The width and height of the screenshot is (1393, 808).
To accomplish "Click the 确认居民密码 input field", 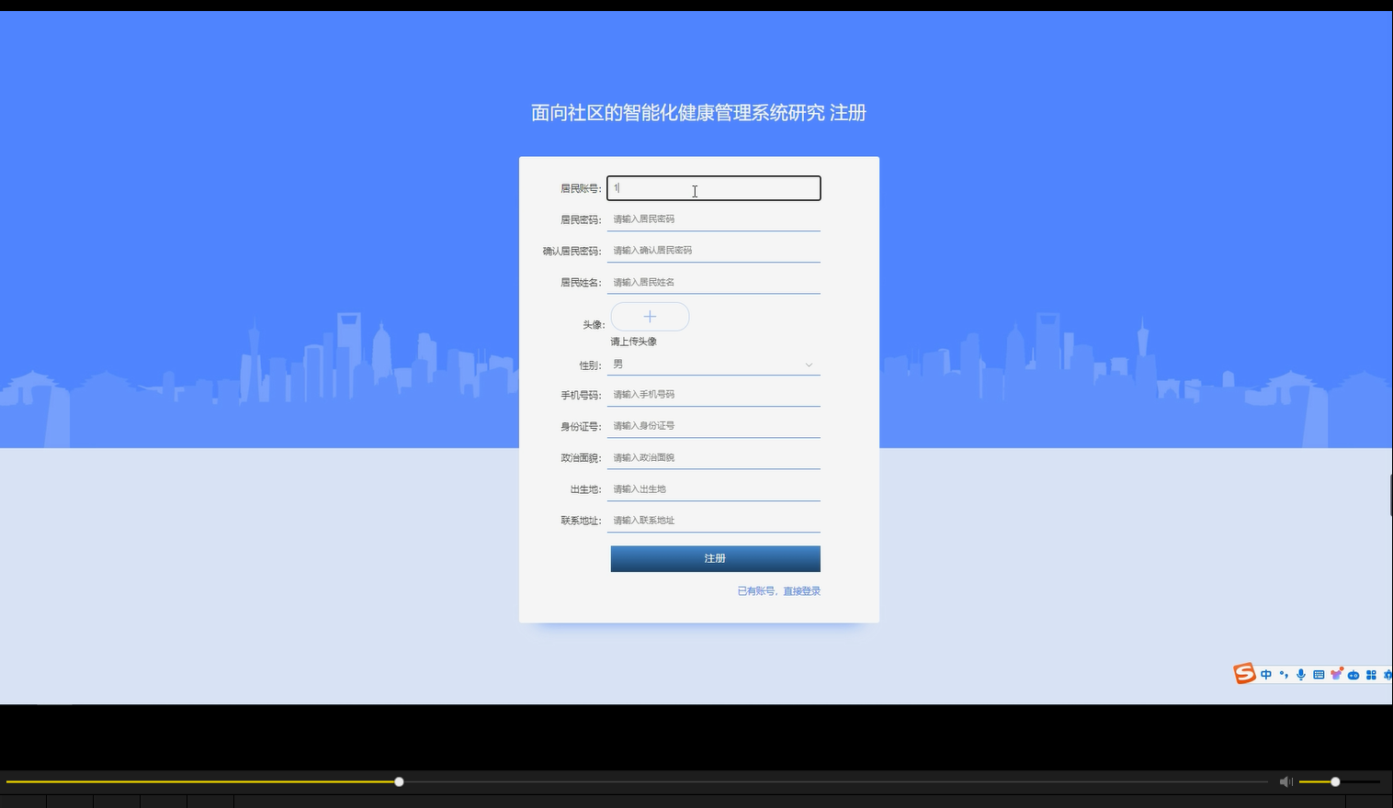I will tap(713, 251).
